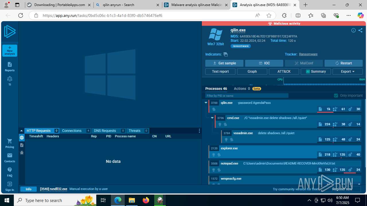Viewport: 367px width, 206px height.
Task: Toggle the Only important checkbox
Action: click(x=336, y=96)
